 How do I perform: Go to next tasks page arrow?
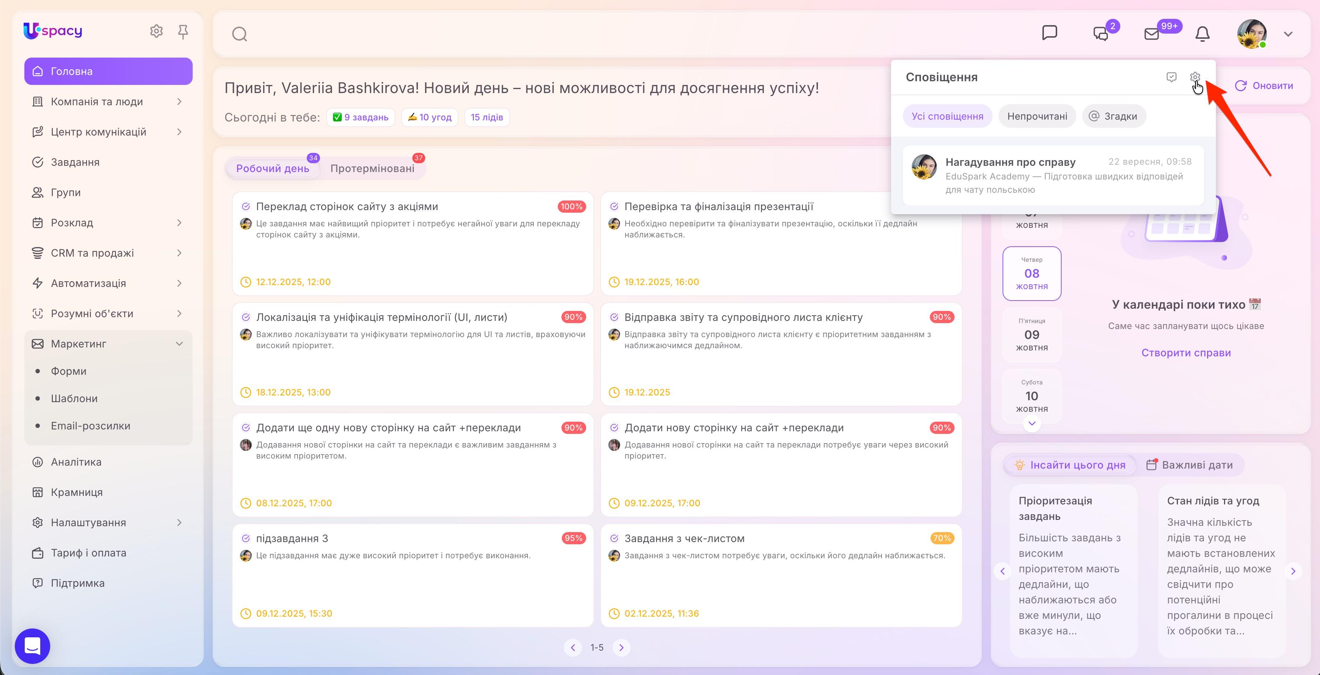(x=622, y=647)
